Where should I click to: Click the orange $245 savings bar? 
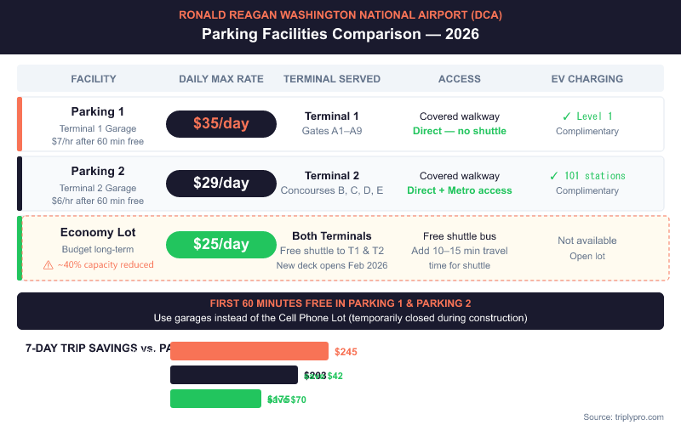coord(249,351)
